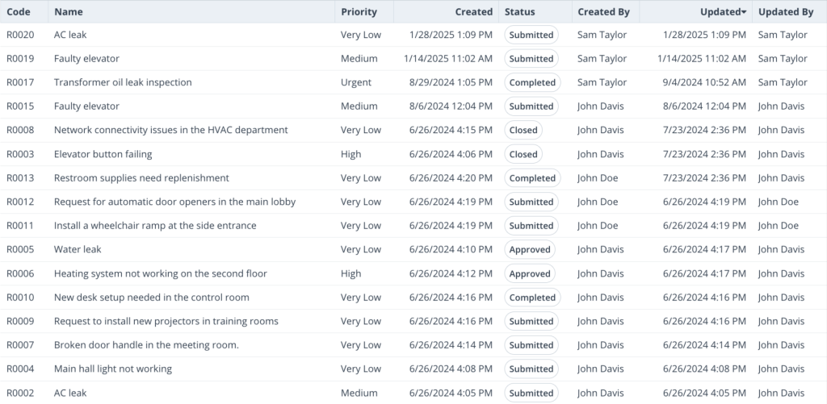Viewport: 827px width, 404px height.
Task: Open request code R0020
Action: [x=20, y=35]
